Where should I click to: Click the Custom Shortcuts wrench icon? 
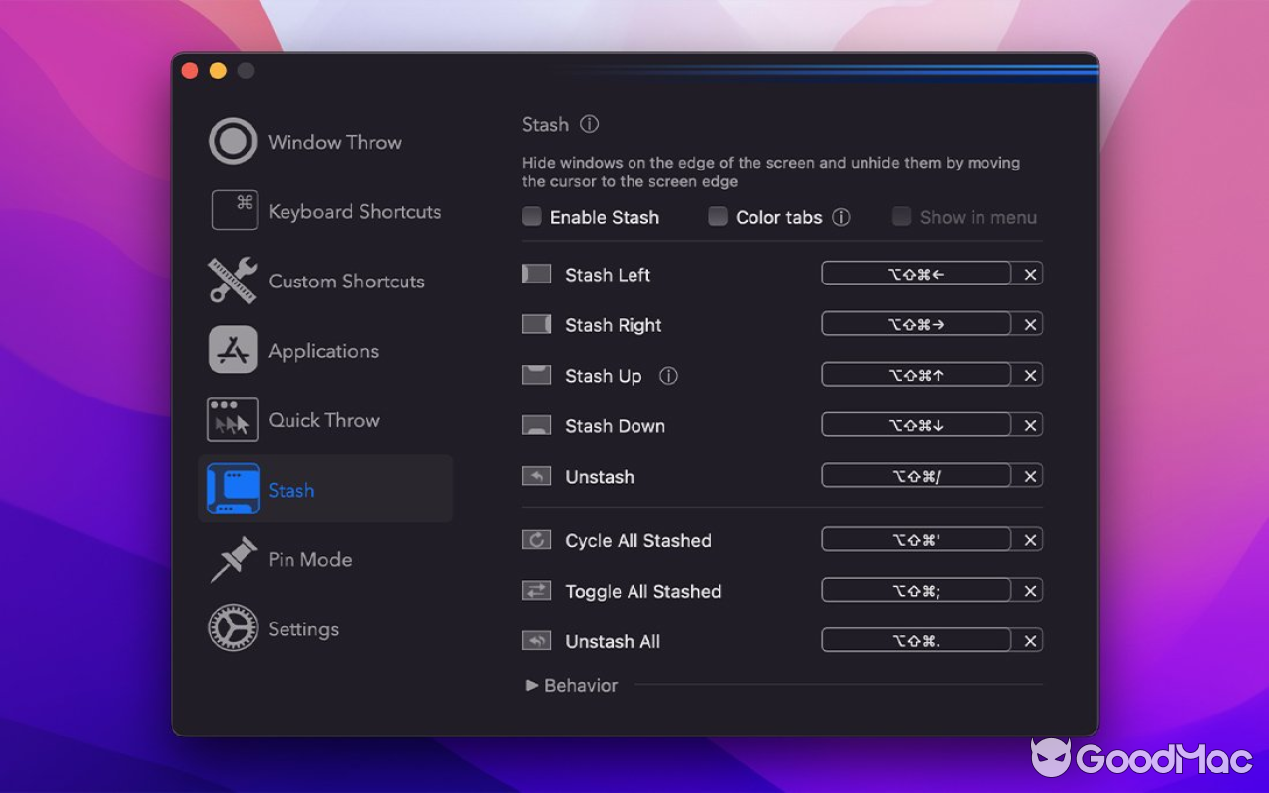(x=234, y=280)
